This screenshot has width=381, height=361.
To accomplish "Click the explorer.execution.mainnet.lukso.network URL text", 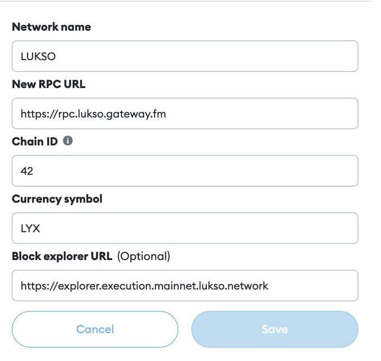I will point(144,286).
